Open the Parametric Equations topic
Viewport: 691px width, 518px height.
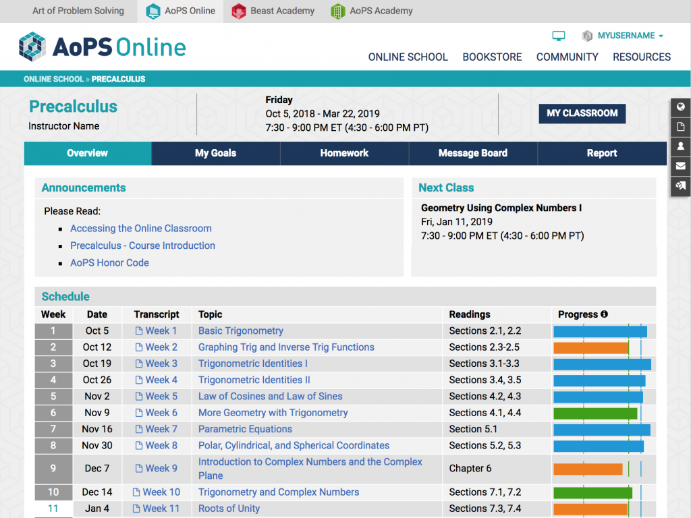pyautogui.click(x=245, y=429)
